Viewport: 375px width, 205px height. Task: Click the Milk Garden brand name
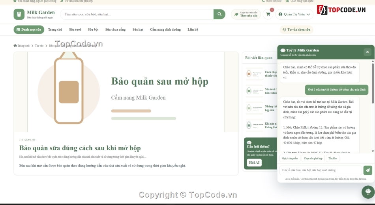point(41,13)
